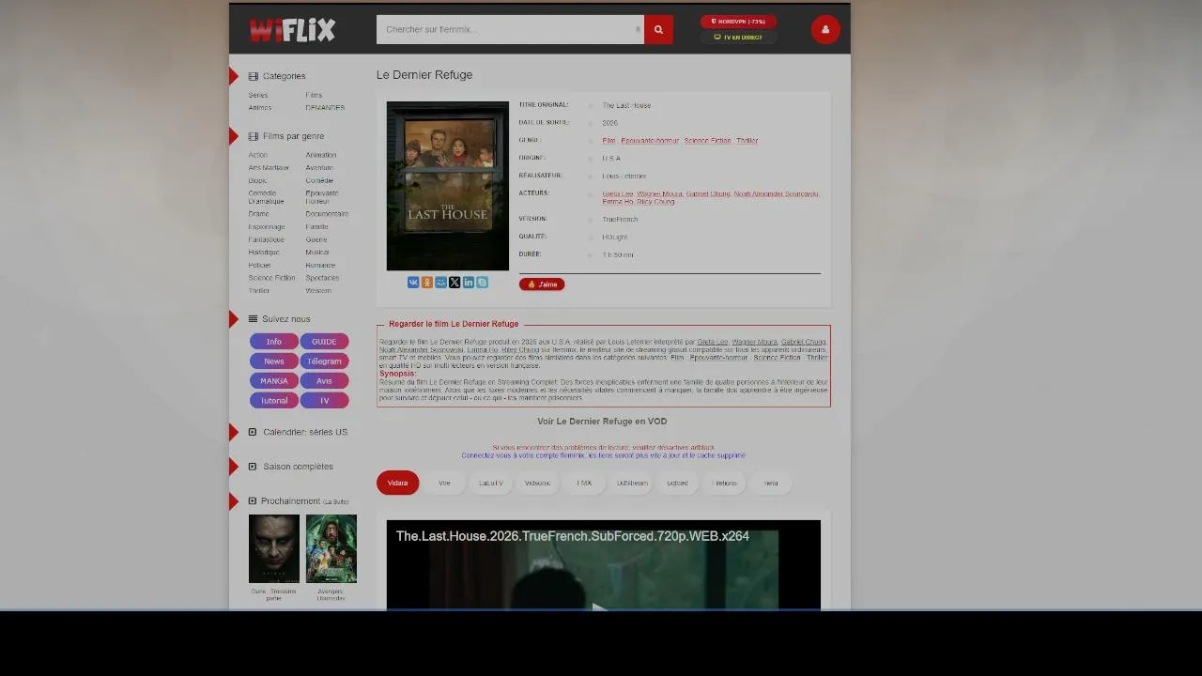Image resolution: width=1202 pixels, height=676 pixels.
Task: Click the Le Dernier Refuge page title
Action: coord(424,75)
